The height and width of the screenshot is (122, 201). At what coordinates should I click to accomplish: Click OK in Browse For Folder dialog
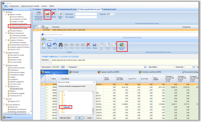pos(79,118)
